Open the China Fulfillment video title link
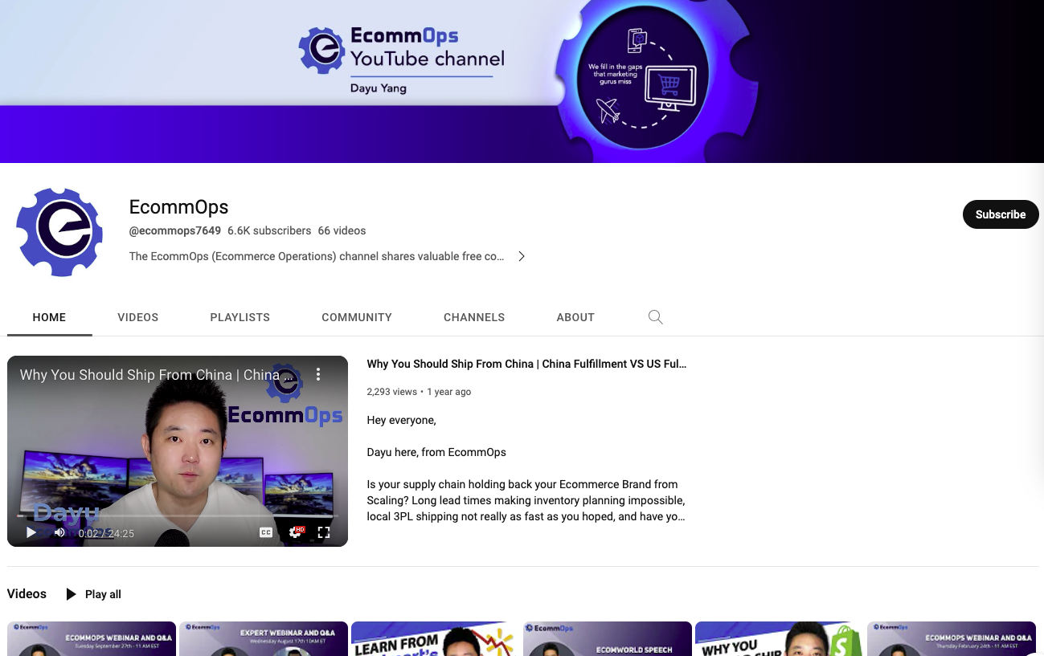Screen dimensions: 1044x656 [x=526, y=364]
